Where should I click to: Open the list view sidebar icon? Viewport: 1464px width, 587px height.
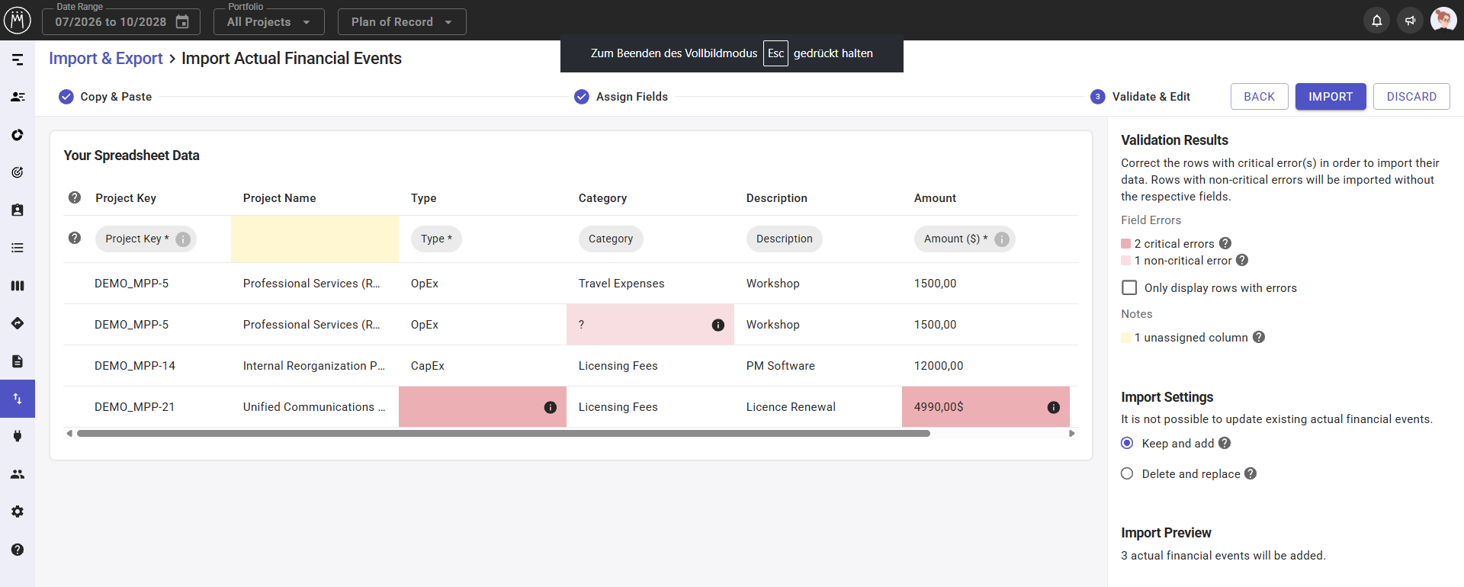(x=18, y=248)
